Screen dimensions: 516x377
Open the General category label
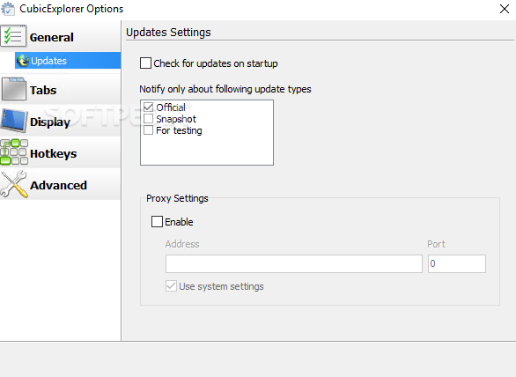click(x=52, y=37)
